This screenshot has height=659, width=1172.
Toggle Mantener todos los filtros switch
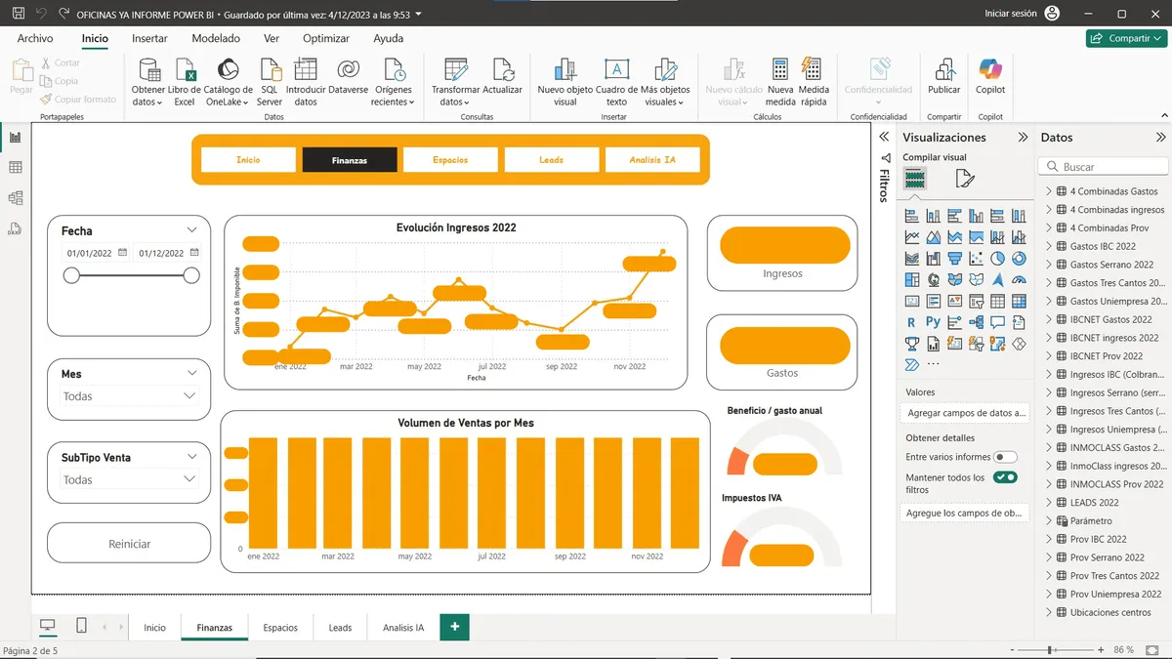pyautogui.click(x=1005, y=477)
